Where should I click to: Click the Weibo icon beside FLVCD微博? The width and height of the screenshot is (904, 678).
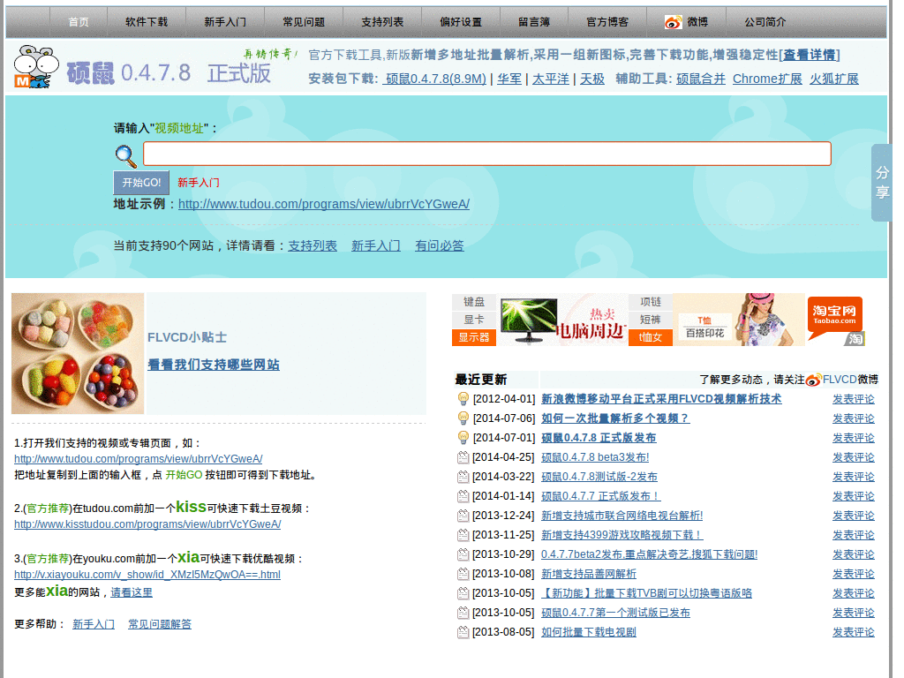813,380
